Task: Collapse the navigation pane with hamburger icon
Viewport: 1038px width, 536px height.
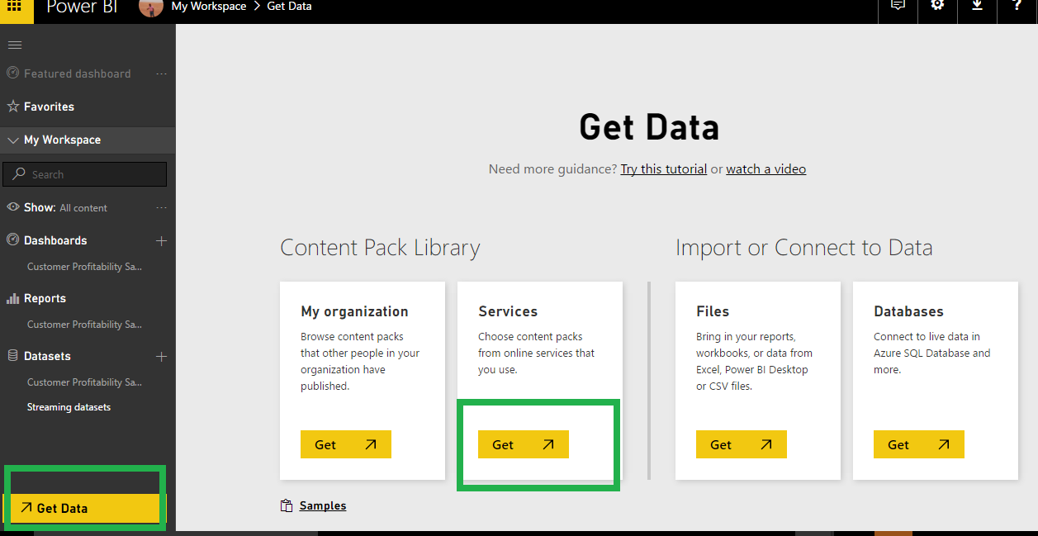Action: coord(15,45)
